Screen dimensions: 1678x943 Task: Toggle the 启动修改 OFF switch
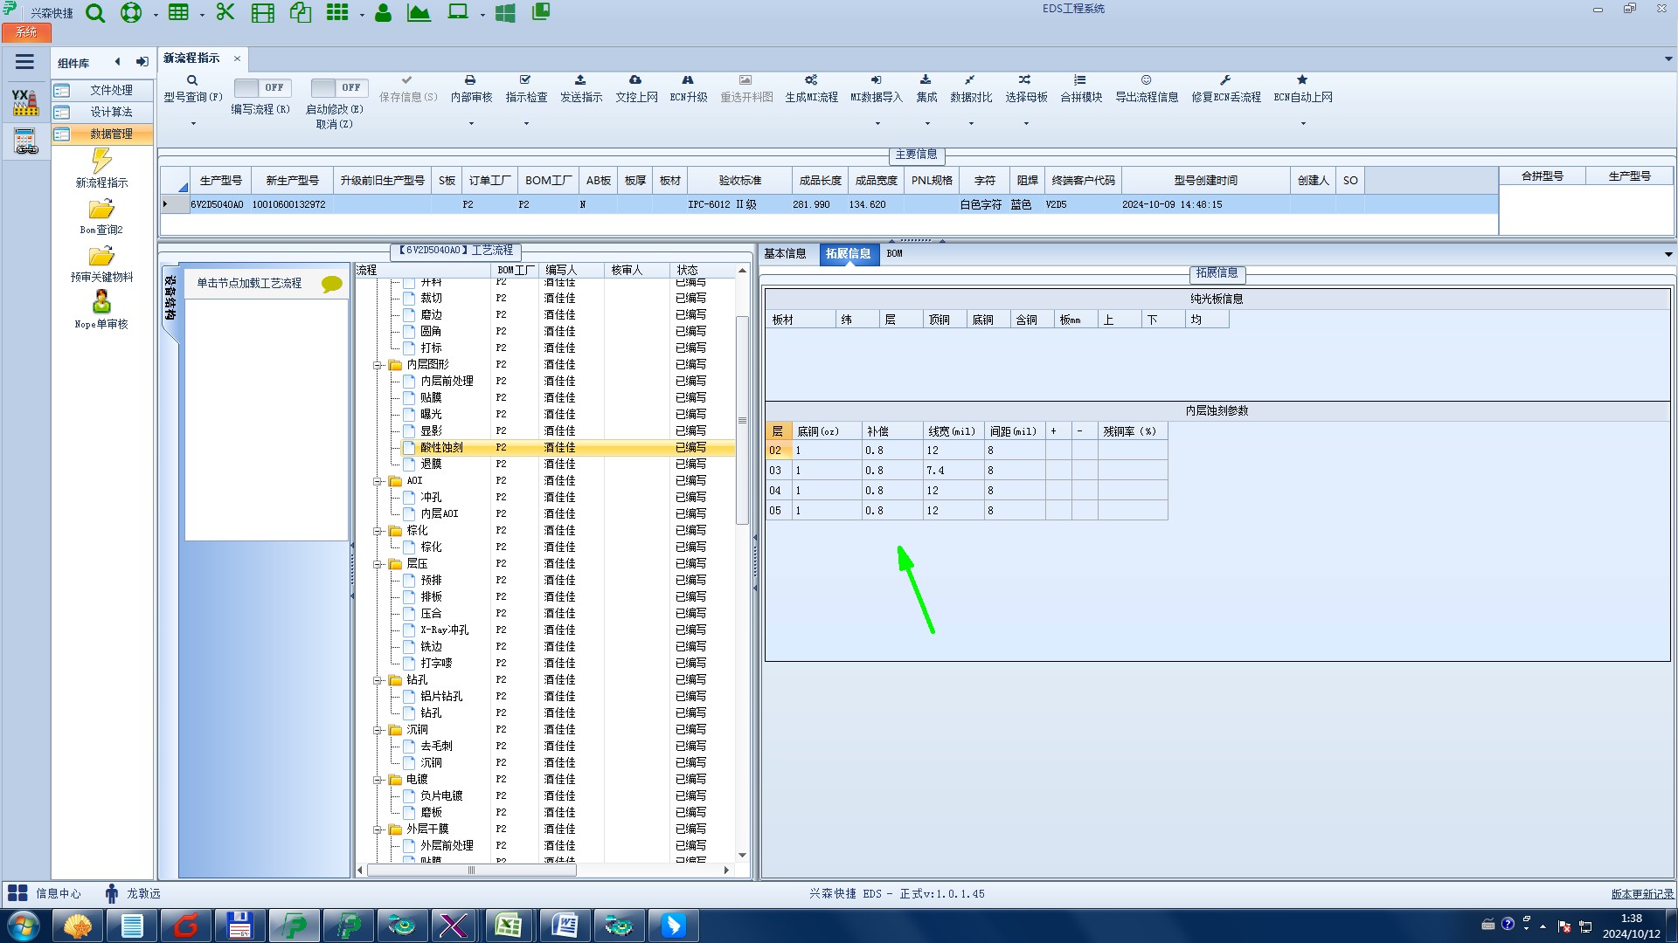(x=339, y=87)
